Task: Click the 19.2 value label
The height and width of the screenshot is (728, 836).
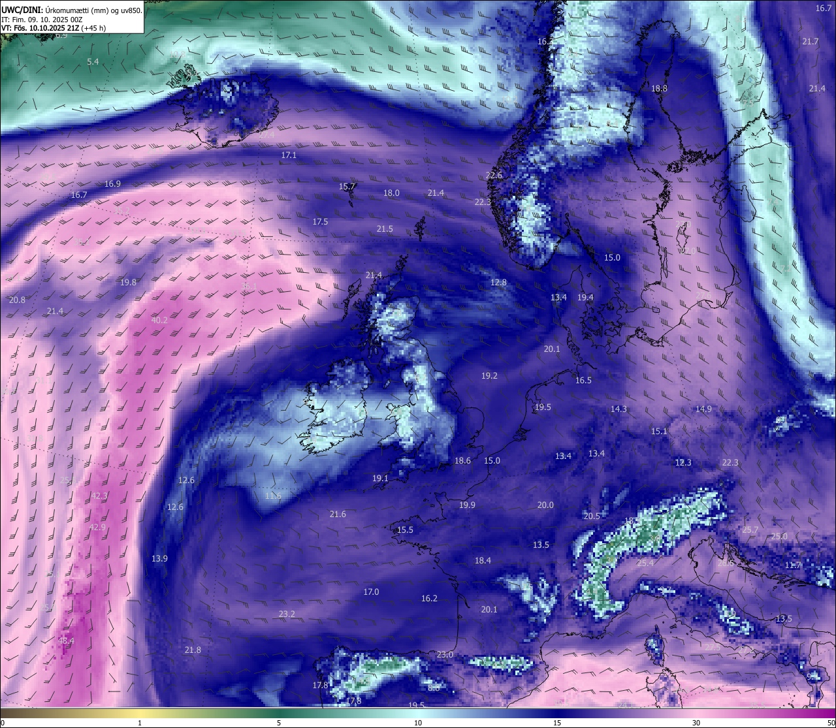Action: (489, 375)
